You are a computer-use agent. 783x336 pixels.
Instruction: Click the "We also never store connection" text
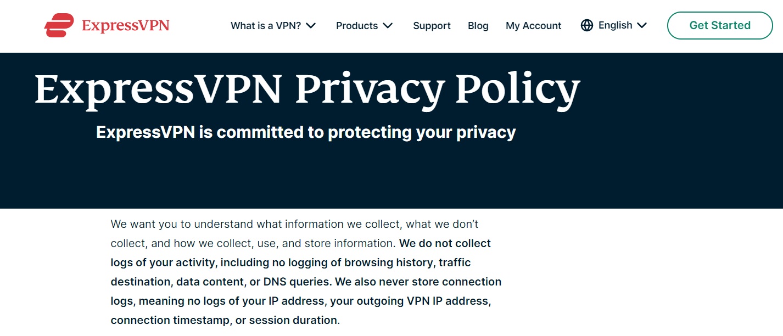click(418, 282)
